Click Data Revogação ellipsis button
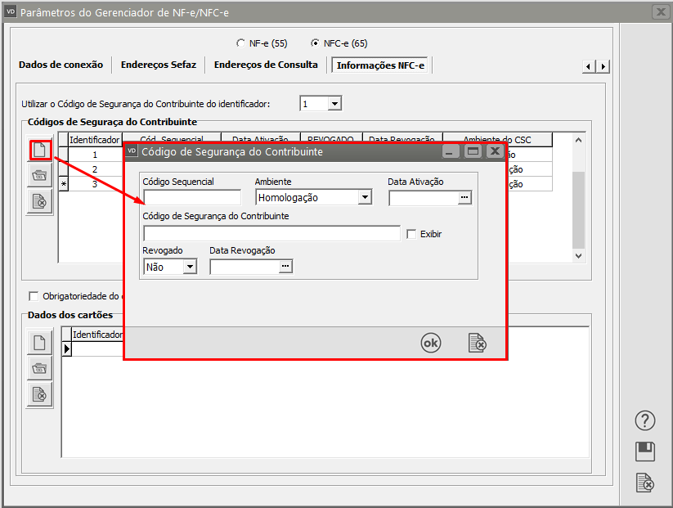673x508 pixels. pos(285,267)
